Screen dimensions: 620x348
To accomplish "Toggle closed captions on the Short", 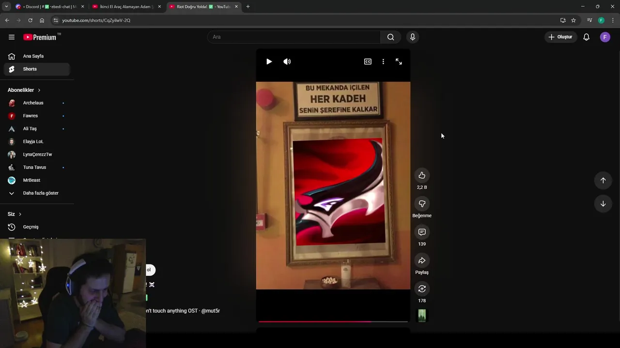I will [368, 61].
